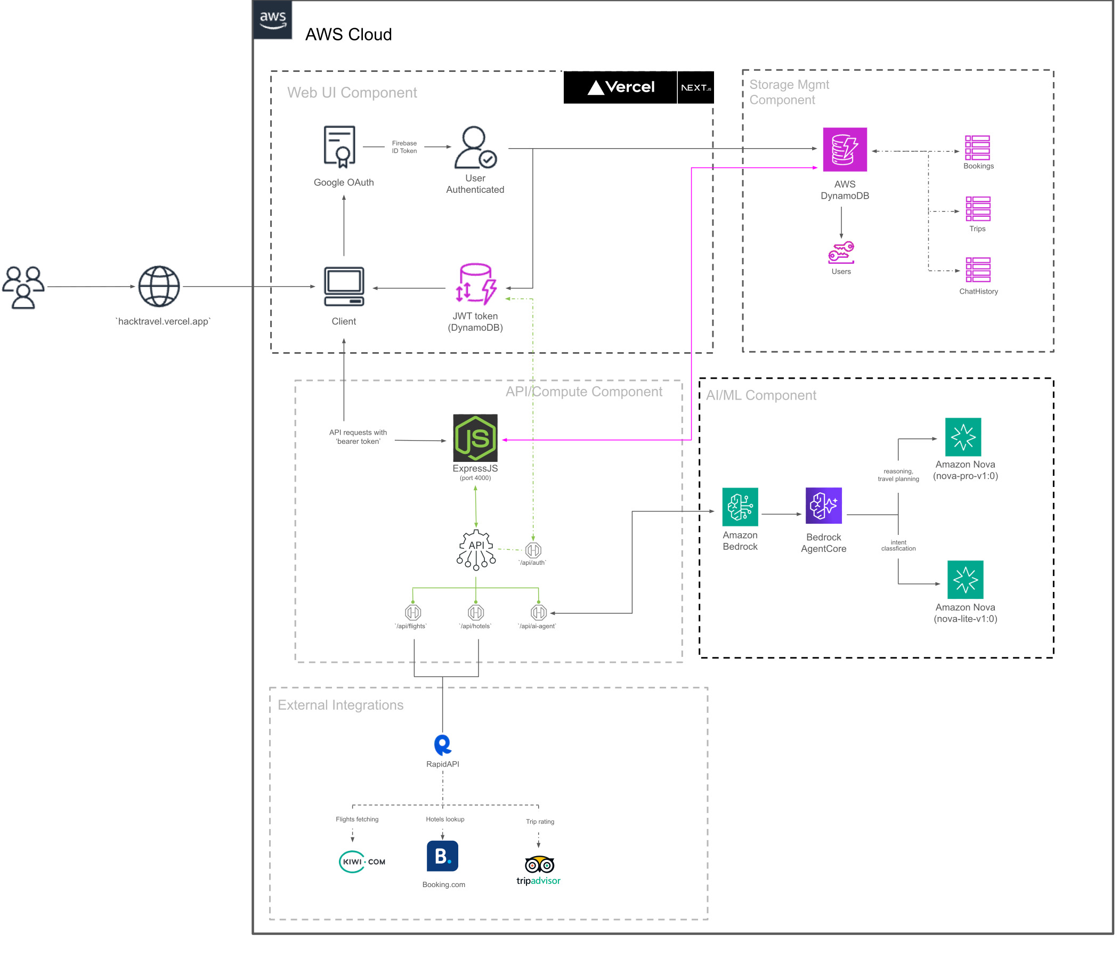
Task: Click the Amazon Nova nova-lite icon
Action: (964, 580)
